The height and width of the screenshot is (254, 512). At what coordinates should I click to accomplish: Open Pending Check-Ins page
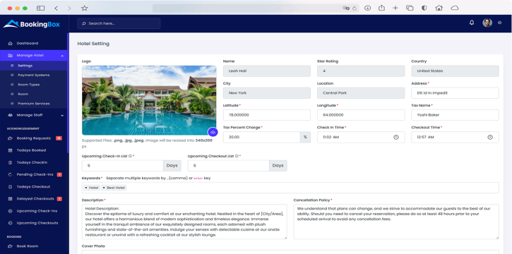34,174
